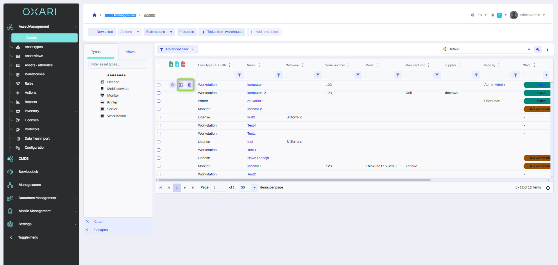Viewport: 558px width, 265px height.
Task: Go to the home breadcrumb icon
Action: point(94,15)
